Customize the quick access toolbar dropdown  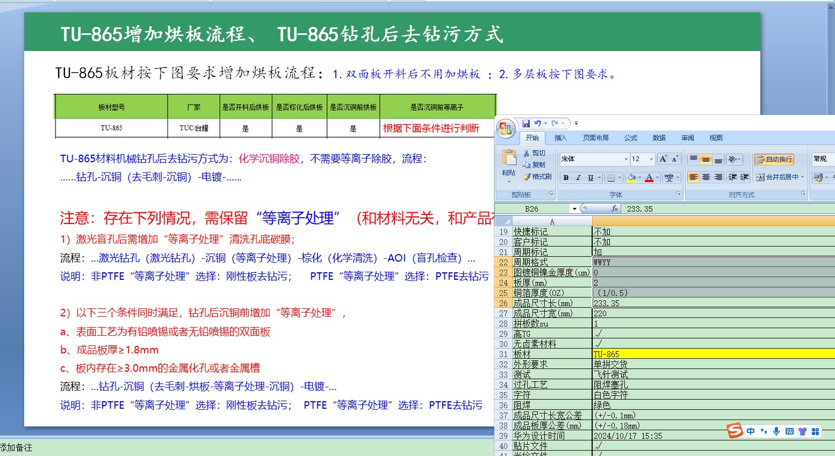576,124
